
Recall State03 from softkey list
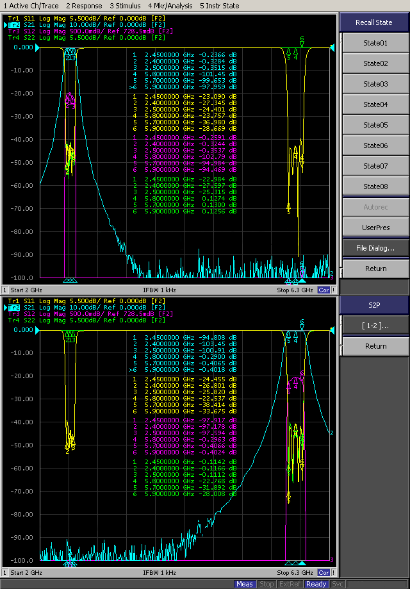click(375, 84)
